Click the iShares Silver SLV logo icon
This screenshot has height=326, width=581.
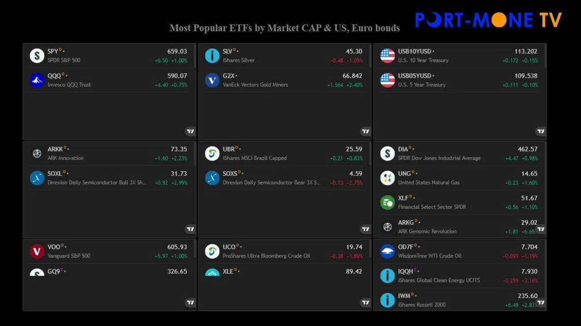pyautogui.click(x=212, y=56)
